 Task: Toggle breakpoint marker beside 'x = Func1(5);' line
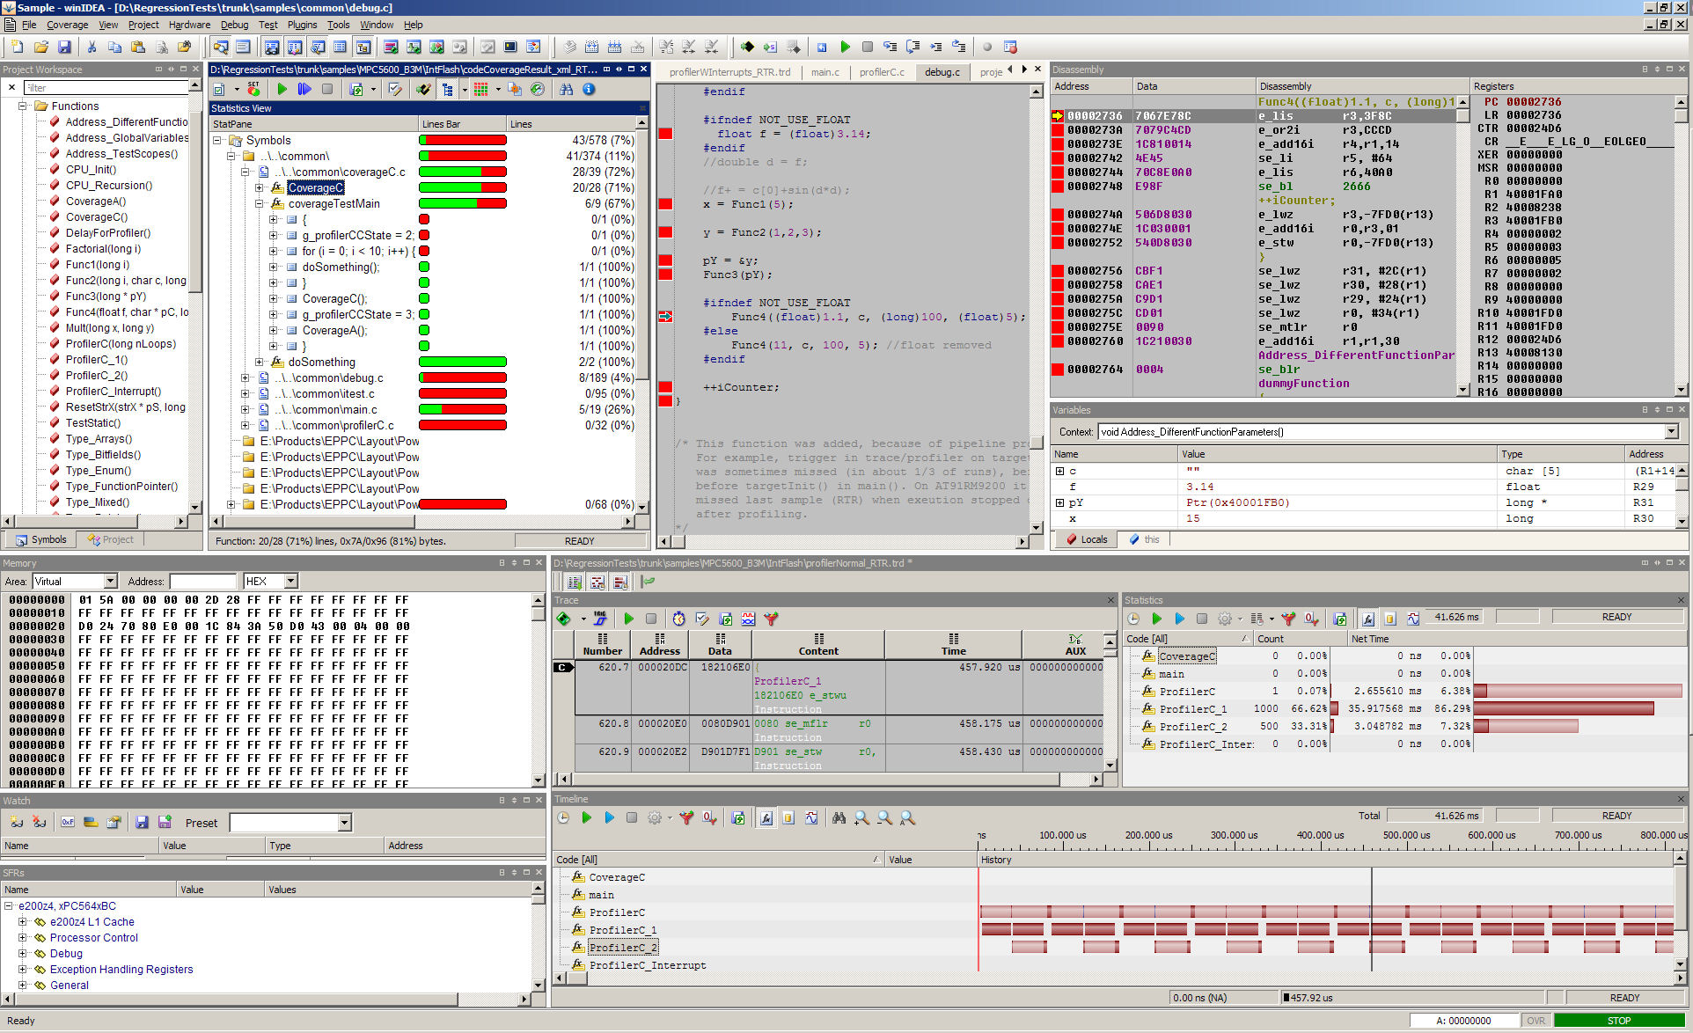pyautogui.click(x=665, y=204)
